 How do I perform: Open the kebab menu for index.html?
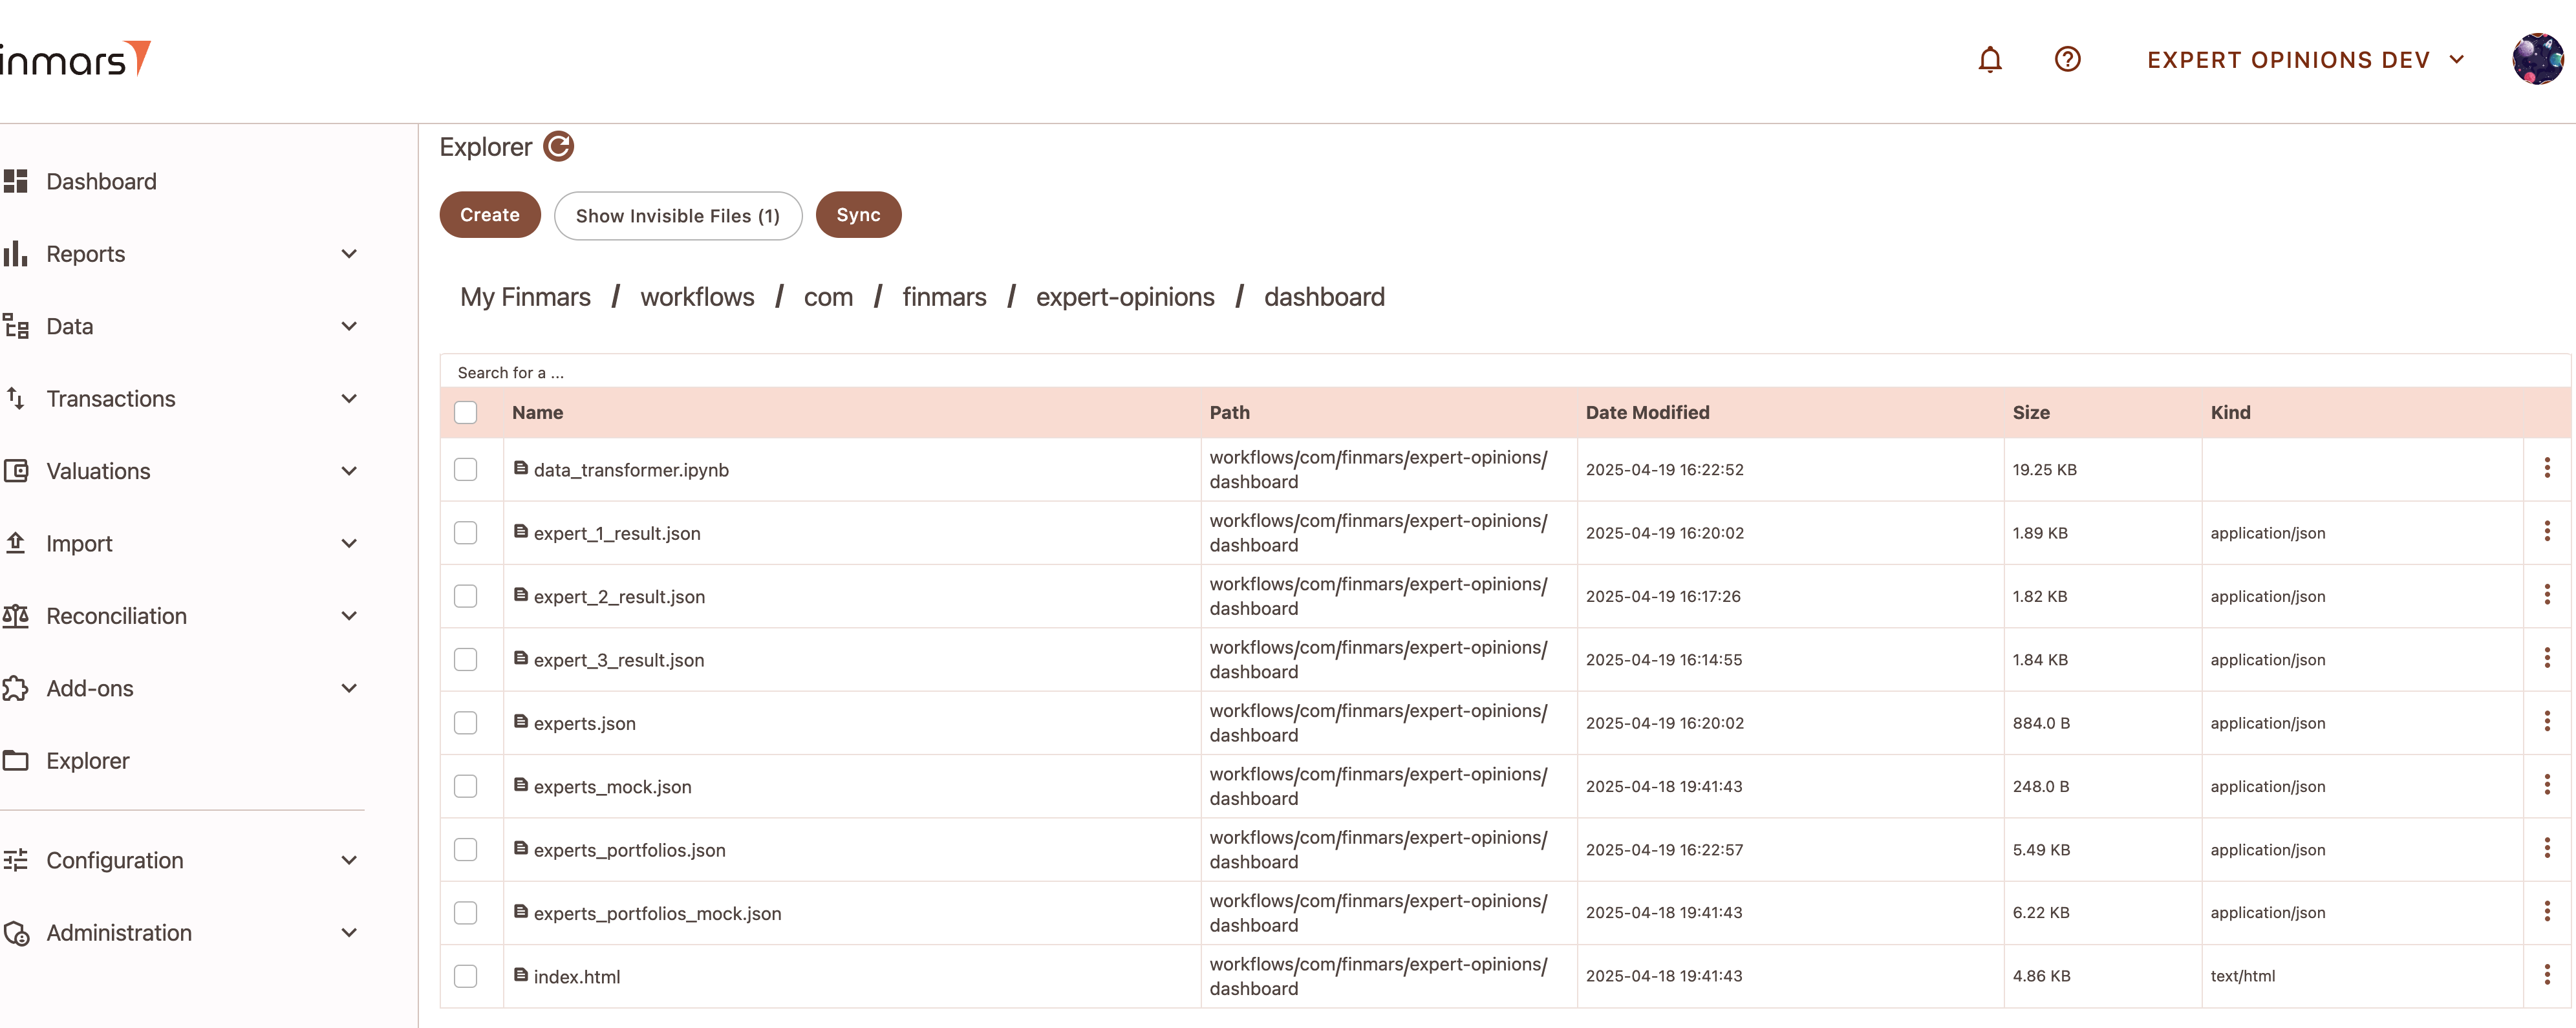click(2546, 974)
